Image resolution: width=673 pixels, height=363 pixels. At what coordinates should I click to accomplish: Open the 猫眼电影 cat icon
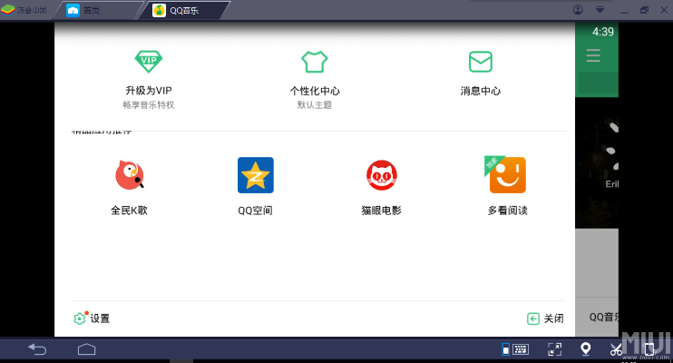pos(382,175)
